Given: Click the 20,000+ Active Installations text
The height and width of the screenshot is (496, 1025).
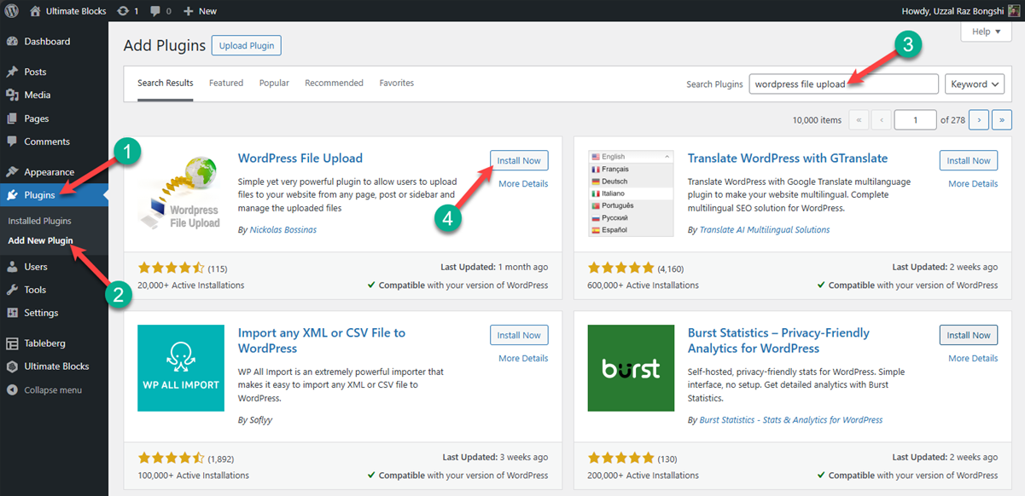Looking at the screenshot, I should tap(190, 285).
